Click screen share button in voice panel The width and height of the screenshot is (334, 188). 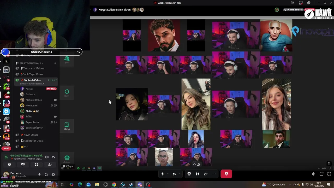(x=23, y=165)
